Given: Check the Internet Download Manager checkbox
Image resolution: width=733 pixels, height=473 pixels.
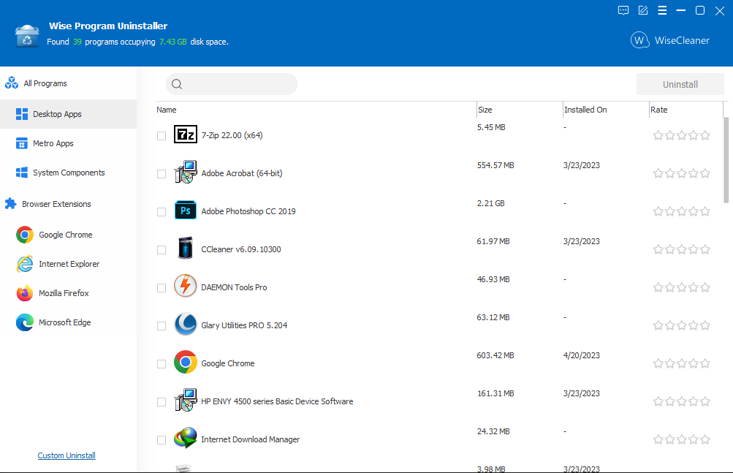Looking at the screenshot, I should tap(162, 440).
